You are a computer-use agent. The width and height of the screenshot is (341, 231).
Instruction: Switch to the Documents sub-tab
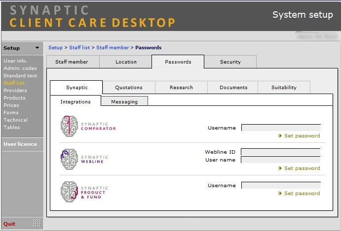[233, 88]
